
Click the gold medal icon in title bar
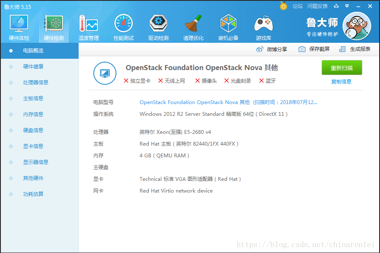[x=283, y=6]
